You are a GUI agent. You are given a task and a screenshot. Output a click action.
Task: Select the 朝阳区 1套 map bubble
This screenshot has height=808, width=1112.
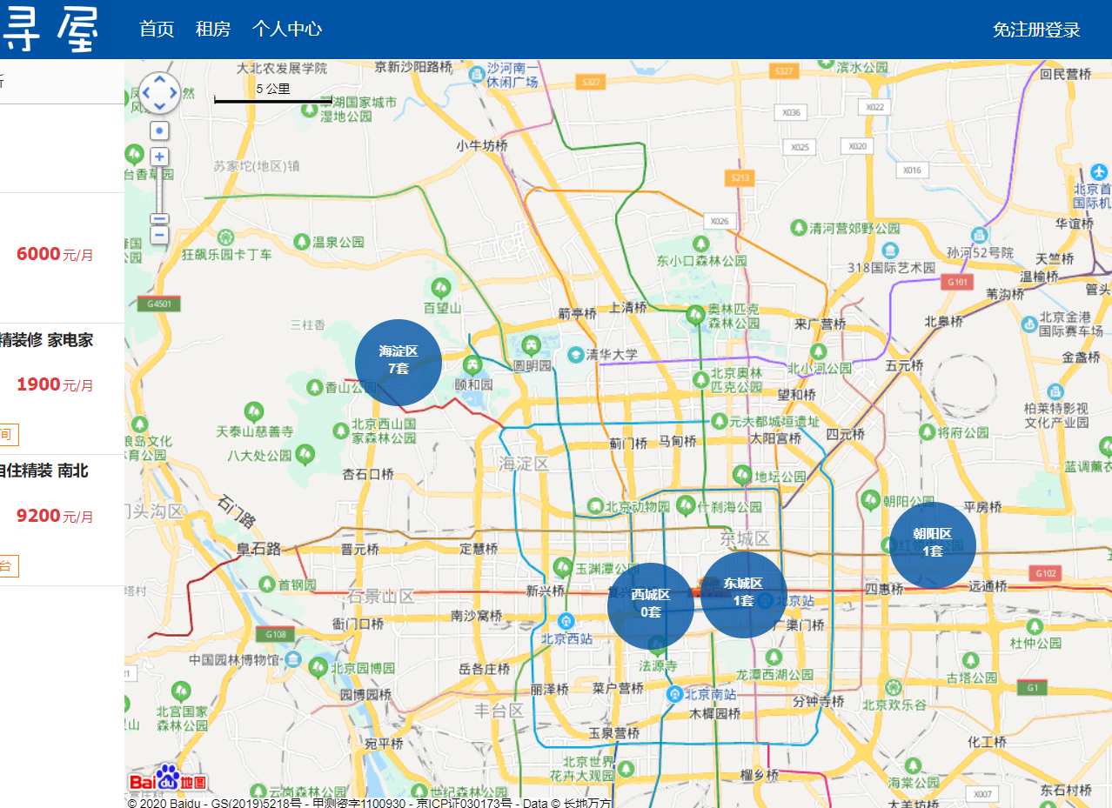933,545
